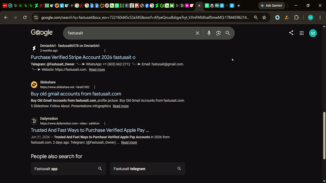
Task: Expand Read more under Dailymotion result
Action: click(129, 142)
